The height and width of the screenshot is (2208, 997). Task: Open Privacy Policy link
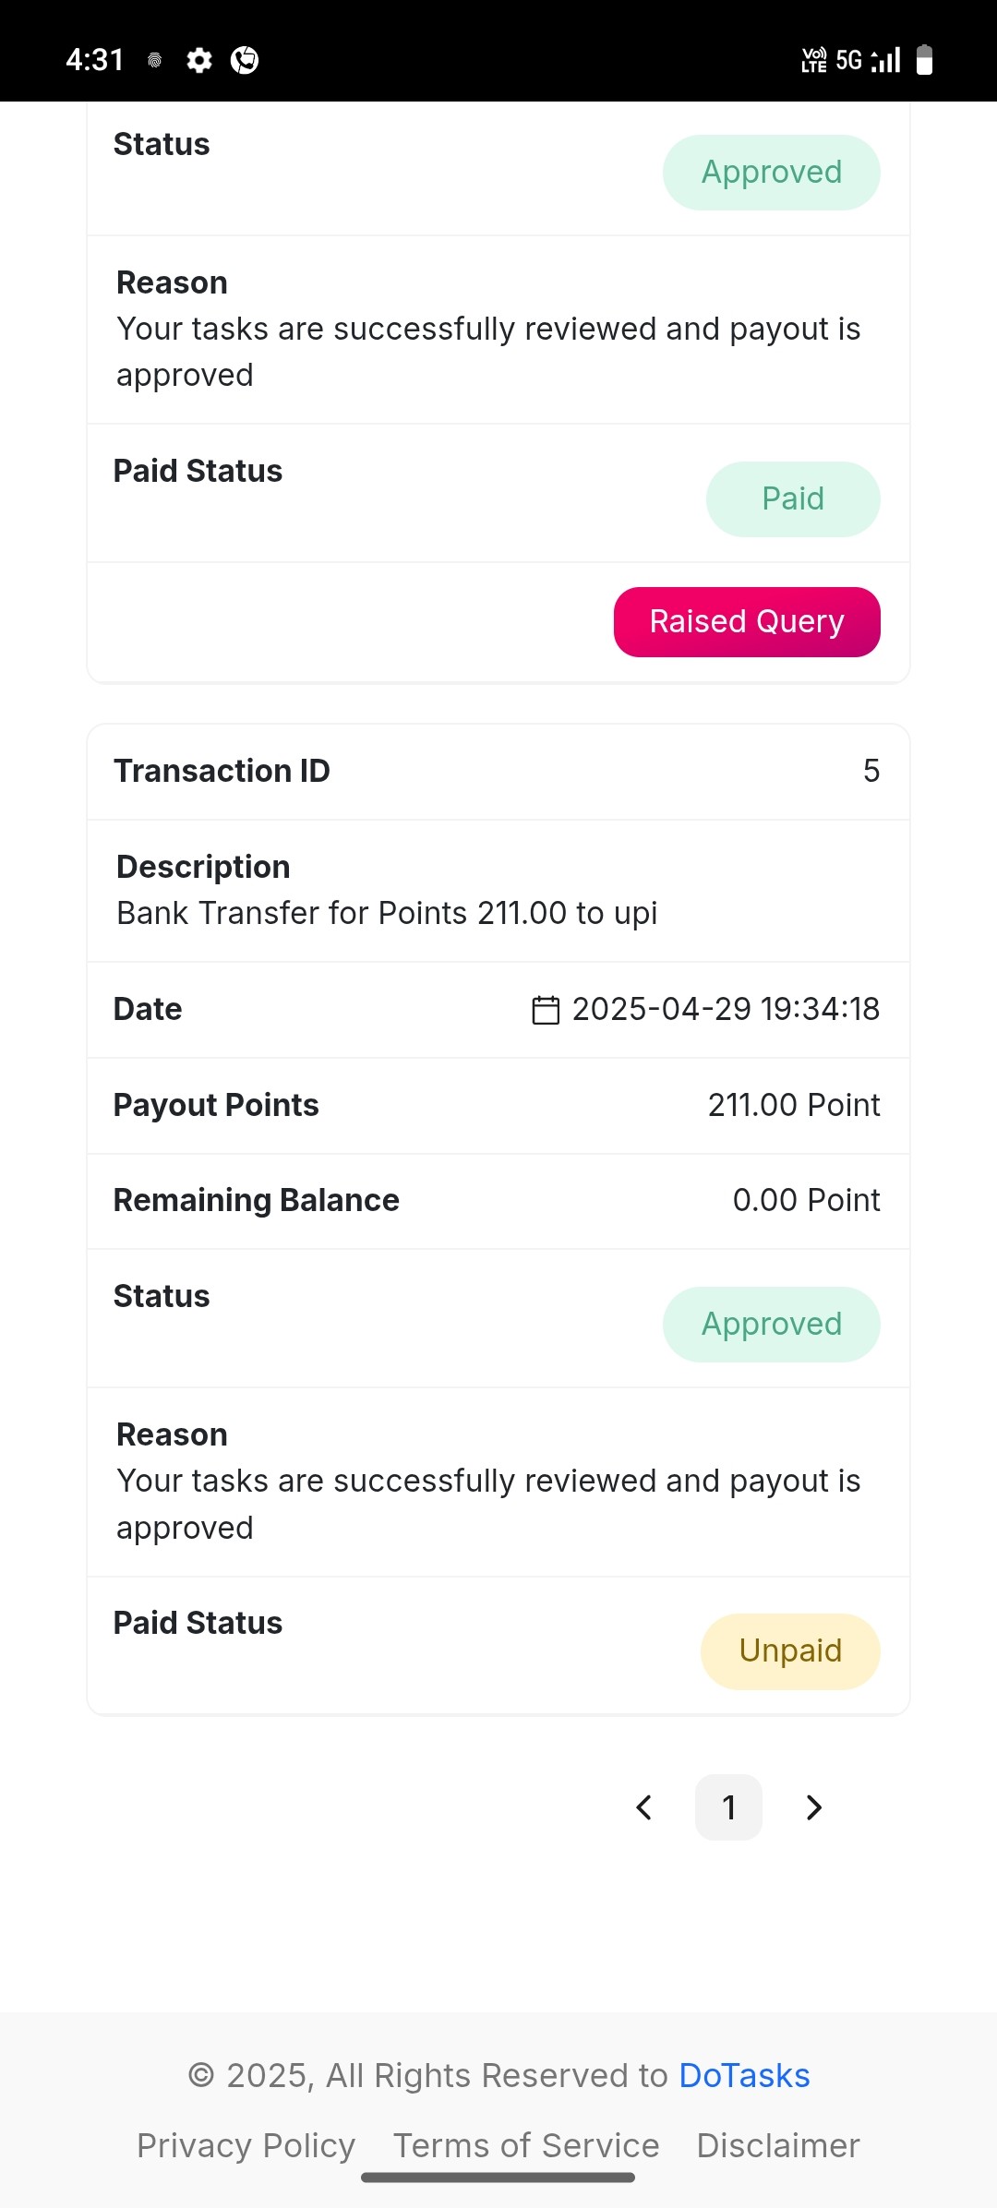246,2146
